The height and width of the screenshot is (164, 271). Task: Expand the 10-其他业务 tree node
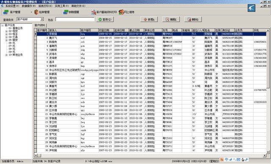(6, 55)
